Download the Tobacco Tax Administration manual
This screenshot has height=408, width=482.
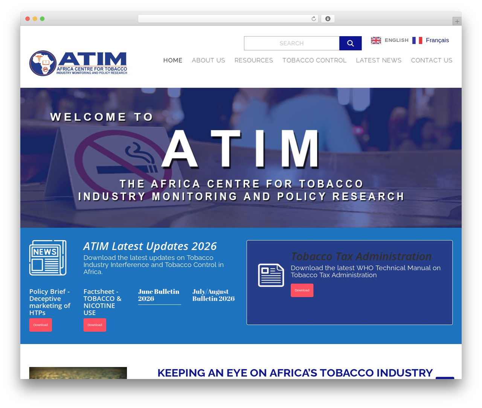302,290
